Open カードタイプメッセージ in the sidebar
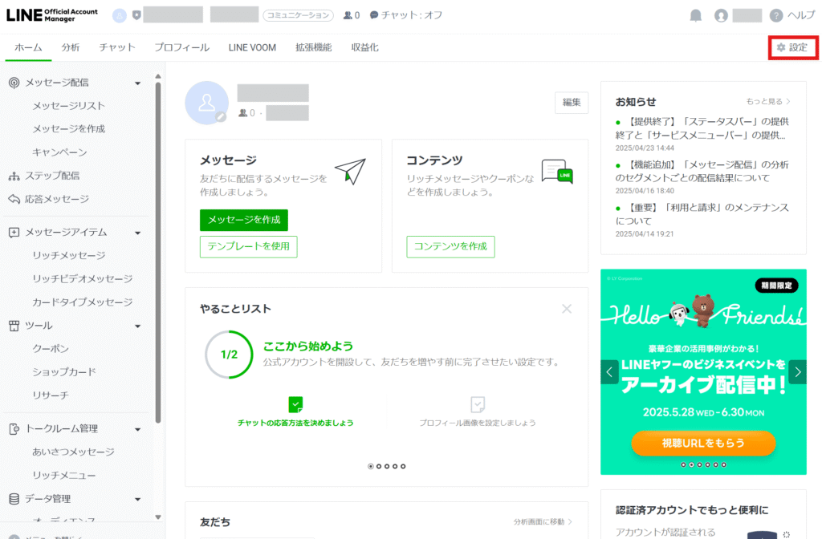 [x=83, y=302]
